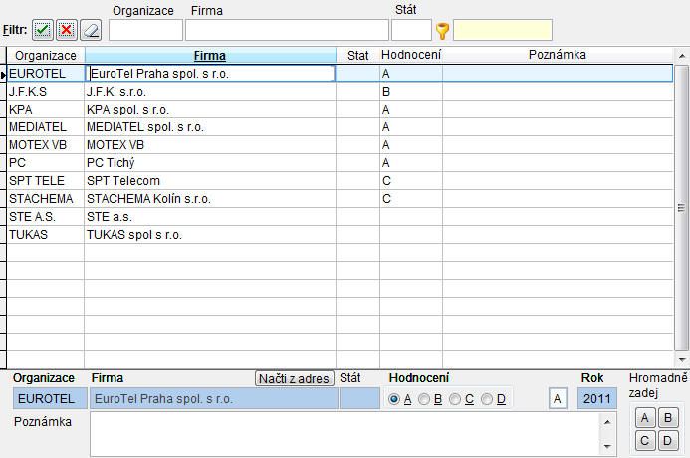Click the Rok field showing 2011
The height and width of the screenshot is (458, 690).
coord(597,399)
